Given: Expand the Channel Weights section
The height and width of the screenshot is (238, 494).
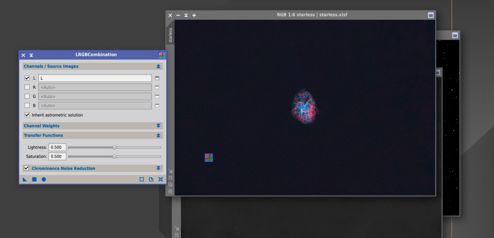Looking at the screenshot, I should tap(158, 126).
